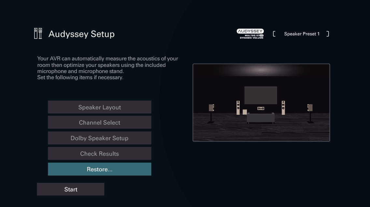View the Check Results screen

(x=99, y=153)
